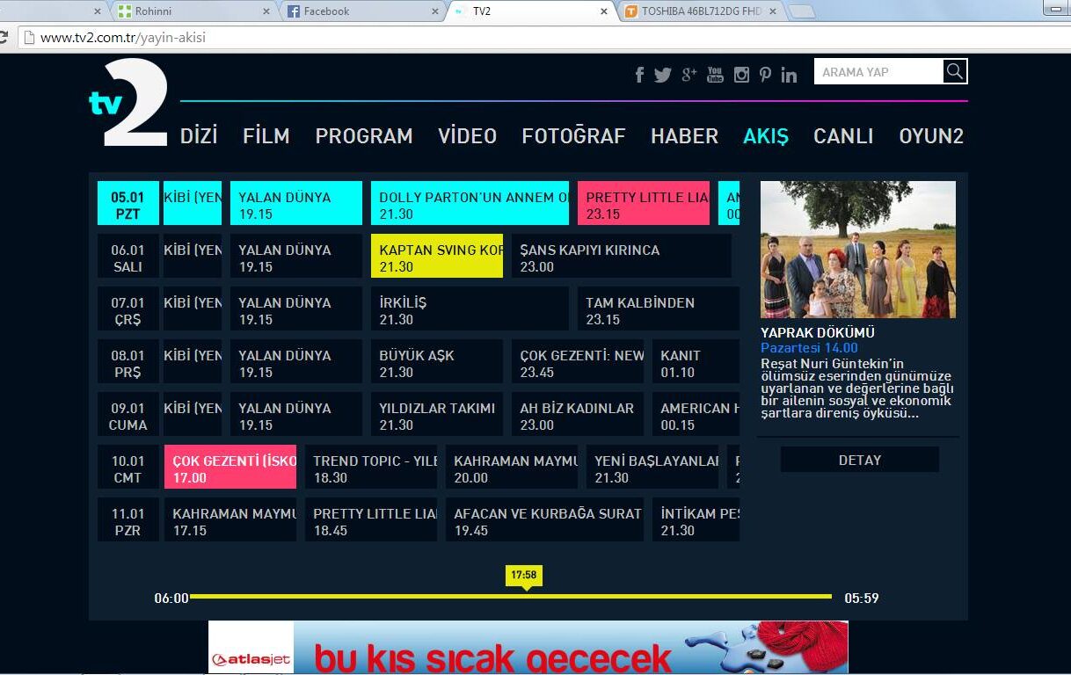Open the Yaprak Dökümü show thumbnail
Viewport: 1071px width, 675px height.
[857, 250]
